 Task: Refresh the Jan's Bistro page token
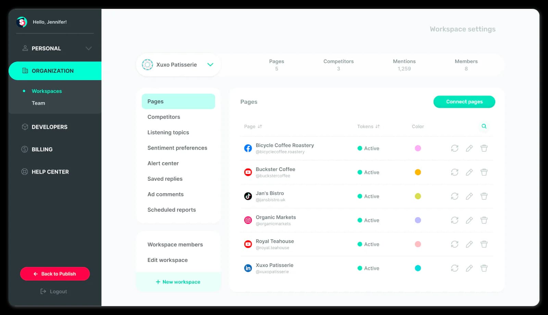[454, 196]
